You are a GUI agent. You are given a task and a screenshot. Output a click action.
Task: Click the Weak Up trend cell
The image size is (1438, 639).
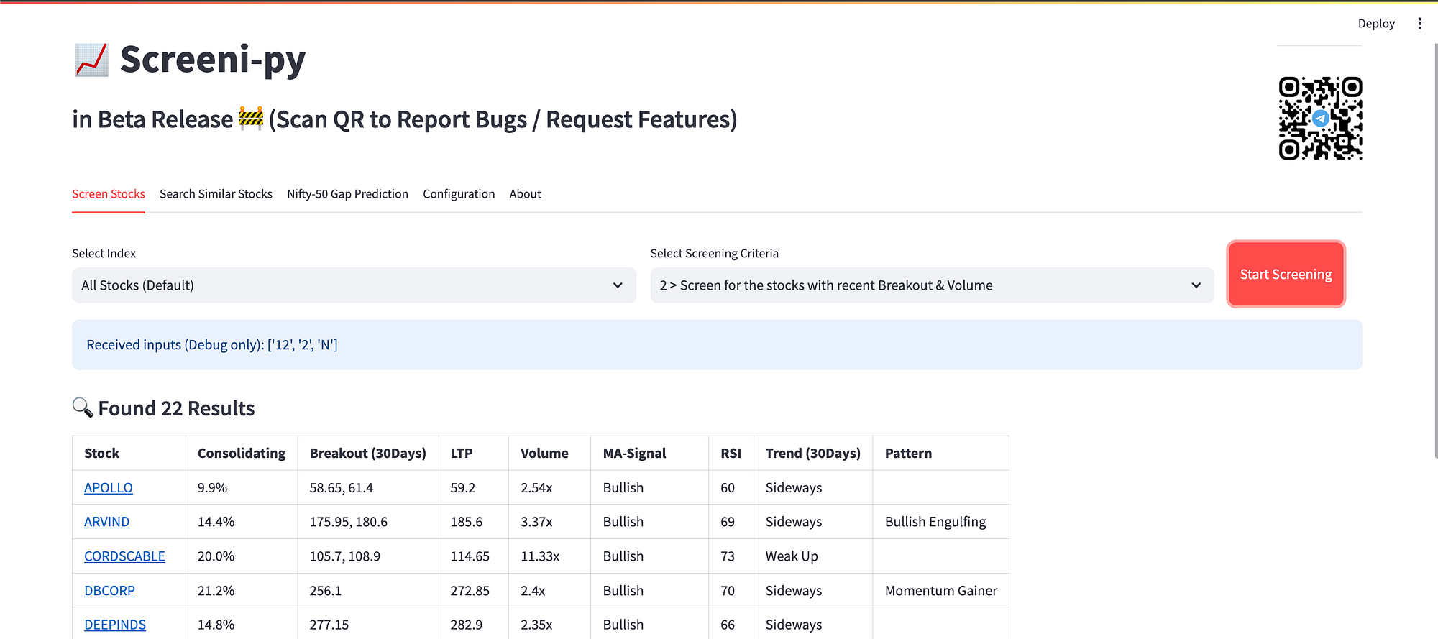[x=813, y=556]
